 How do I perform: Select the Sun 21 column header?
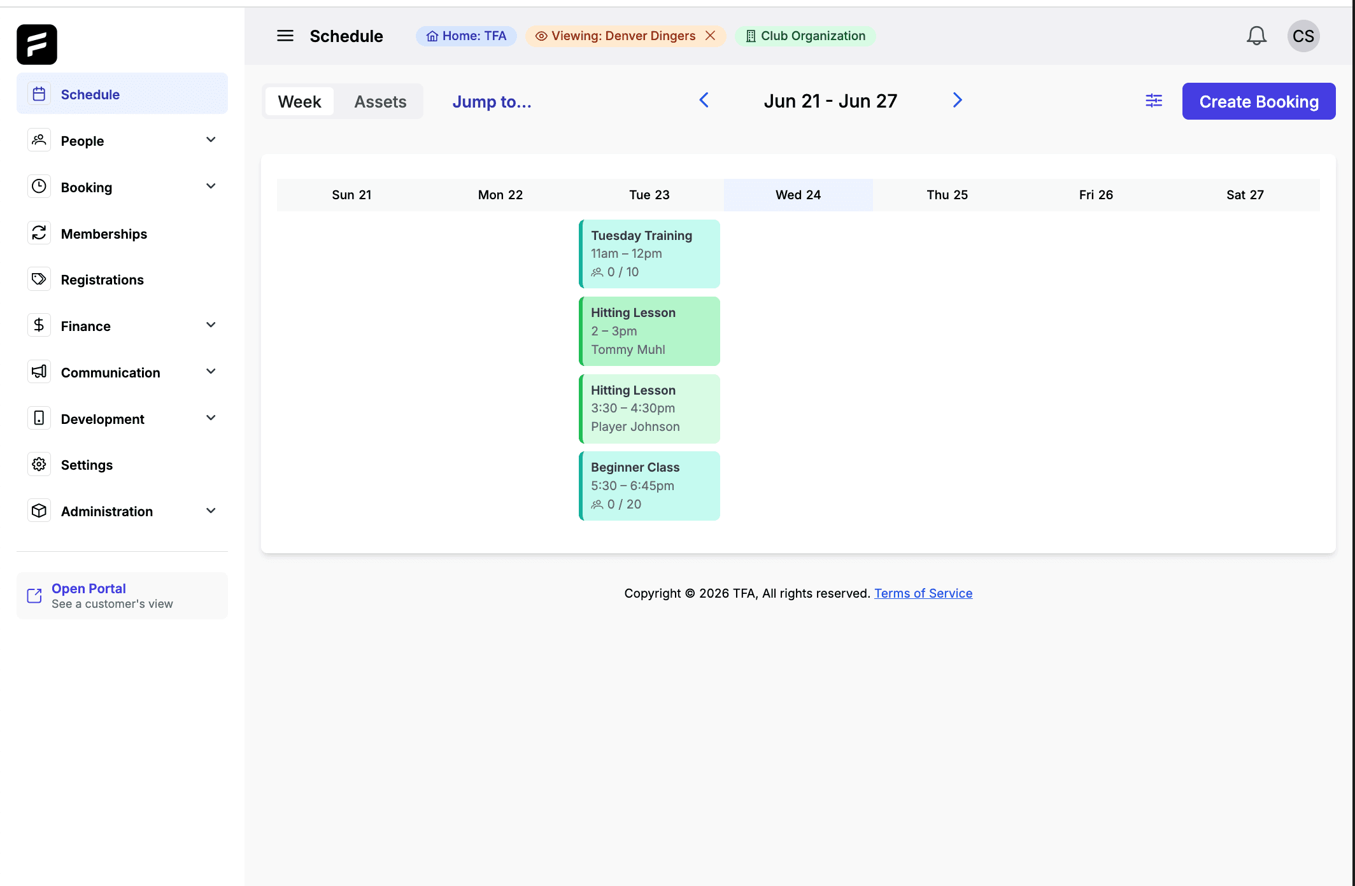(x=351, y=195)
